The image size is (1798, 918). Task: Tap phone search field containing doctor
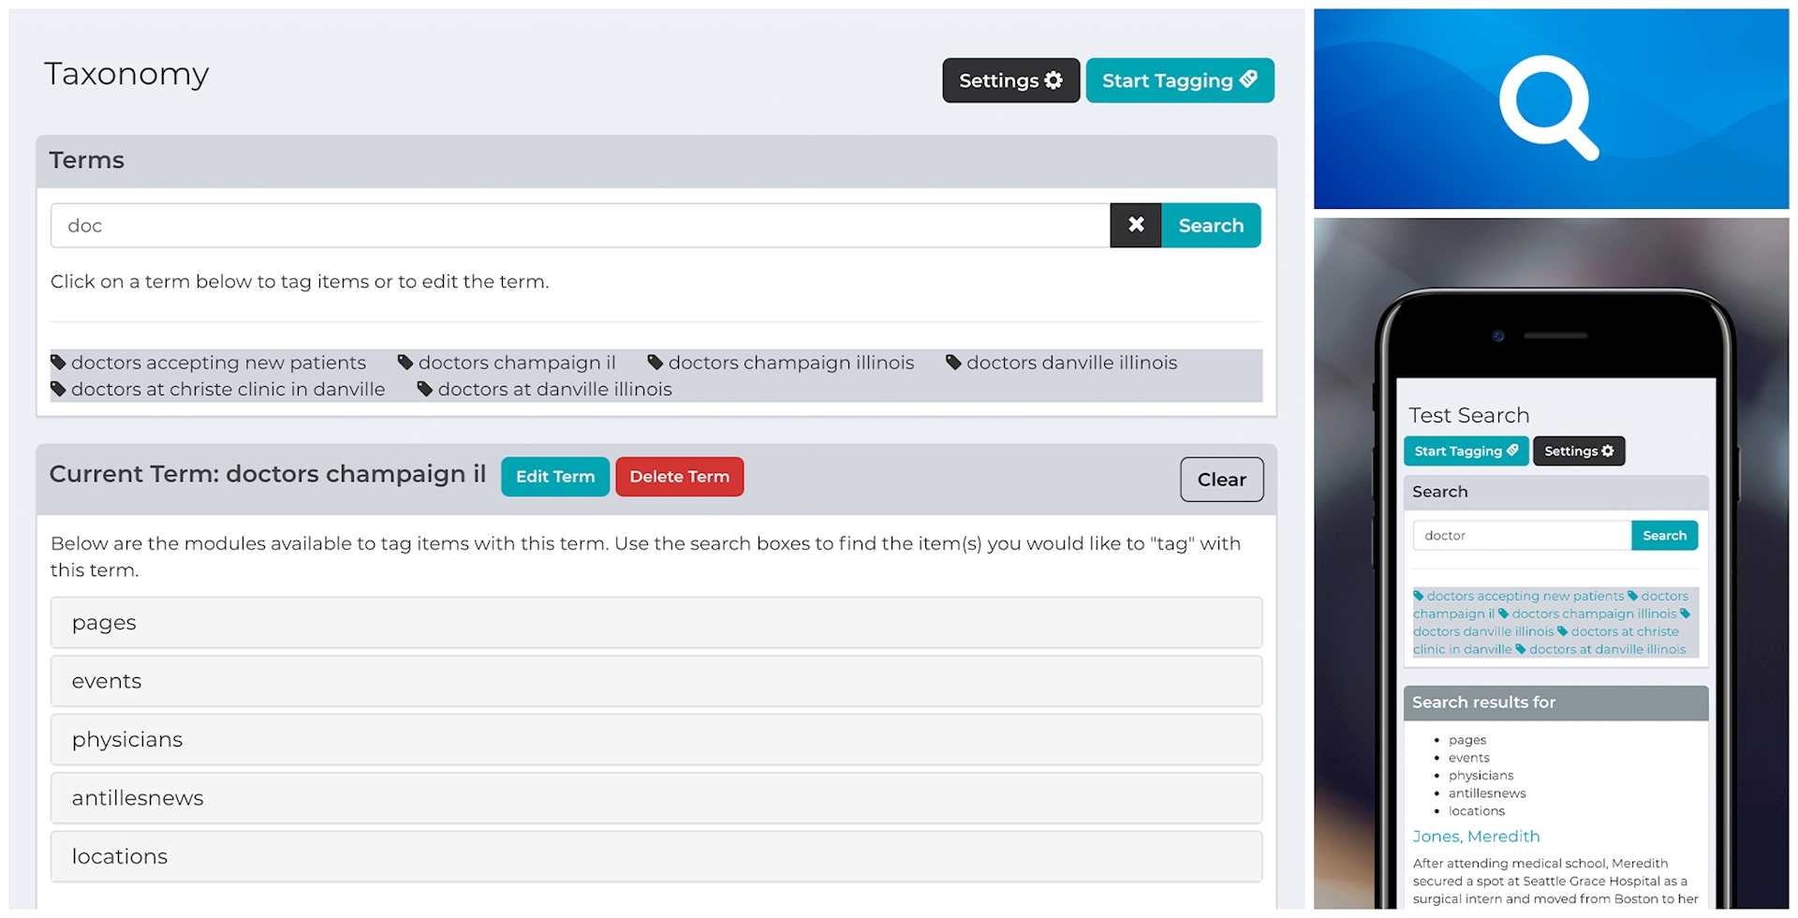click(x=1522, y=536)
